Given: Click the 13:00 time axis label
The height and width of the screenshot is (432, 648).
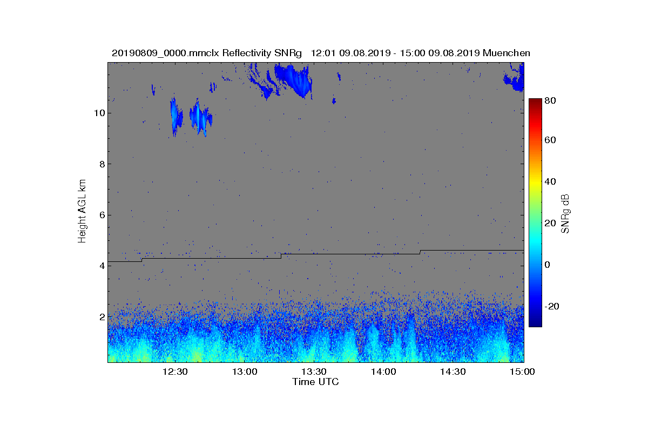Looking at the screenshot, I should [x=244, y=372].
